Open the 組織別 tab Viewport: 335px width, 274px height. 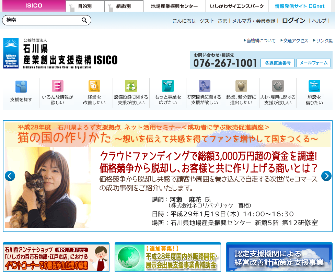[124, 6]
